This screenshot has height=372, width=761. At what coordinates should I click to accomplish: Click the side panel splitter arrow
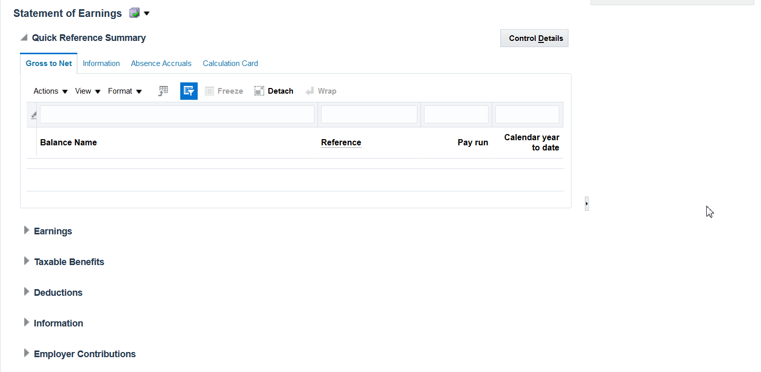click(x=587, y=204)
